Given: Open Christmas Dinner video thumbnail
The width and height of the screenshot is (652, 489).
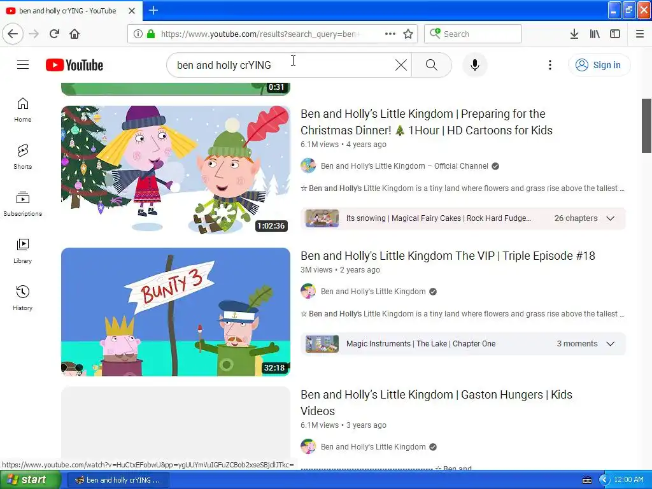Looking at the screenshot, I should pyautogui.click(x=176, y=169).
